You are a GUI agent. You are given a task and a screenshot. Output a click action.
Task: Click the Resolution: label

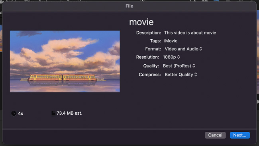coord(147,57)
